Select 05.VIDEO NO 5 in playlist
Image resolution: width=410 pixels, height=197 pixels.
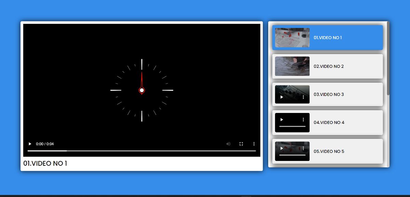328,151
